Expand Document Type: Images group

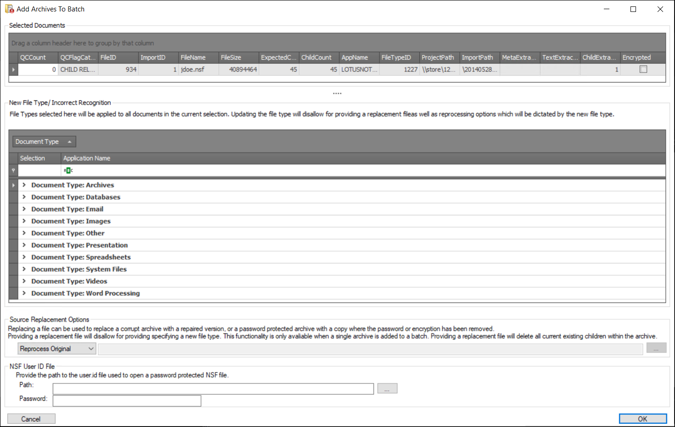tap(24, 221)
